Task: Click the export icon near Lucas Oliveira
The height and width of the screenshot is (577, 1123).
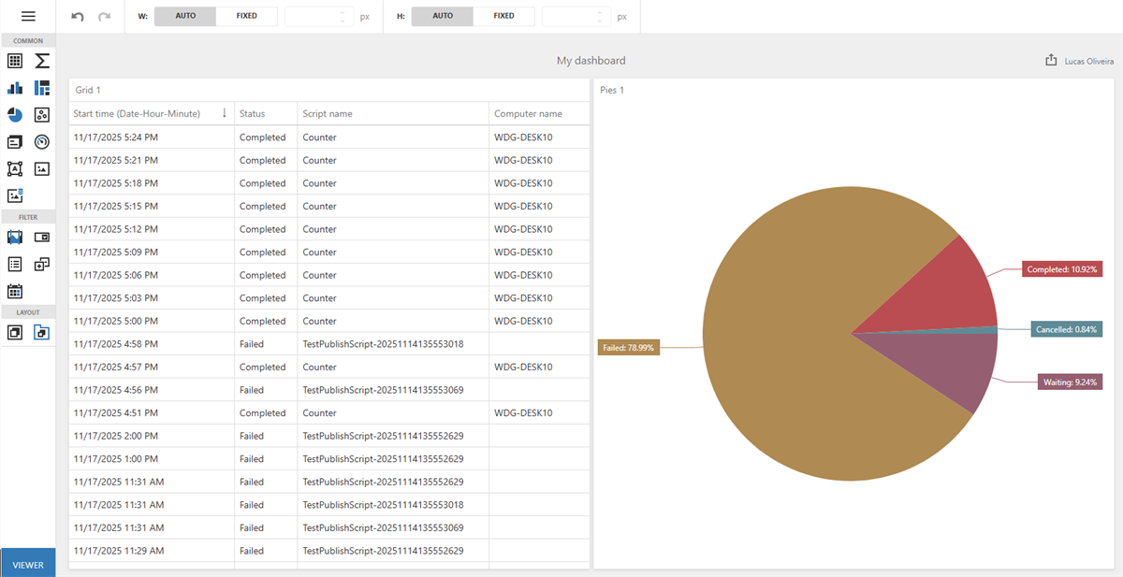Action: [x=1049, y=58]
